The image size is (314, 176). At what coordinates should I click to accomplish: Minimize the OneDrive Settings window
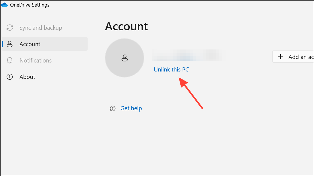tap(306, 5)
